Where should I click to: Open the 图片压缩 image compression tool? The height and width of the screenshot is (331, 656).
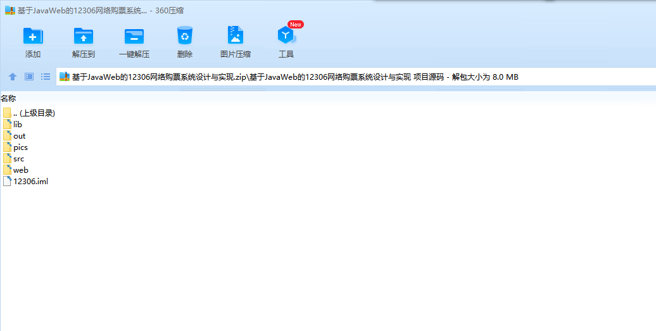[235, 35]
